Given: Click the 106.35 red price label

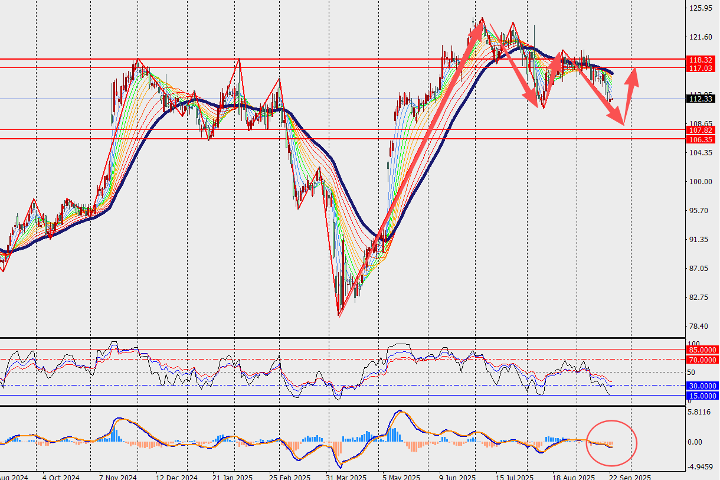Looking at the screenshot, I should [x=701, y=139].
